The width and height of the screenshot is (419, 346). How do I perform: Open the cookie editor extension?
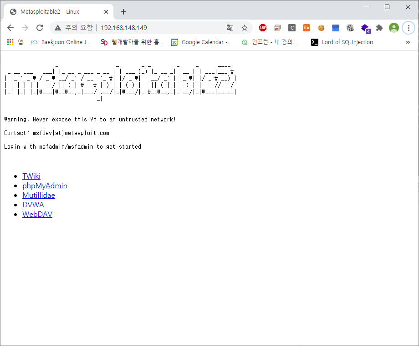pyautogui.click(x=321, y=28)
